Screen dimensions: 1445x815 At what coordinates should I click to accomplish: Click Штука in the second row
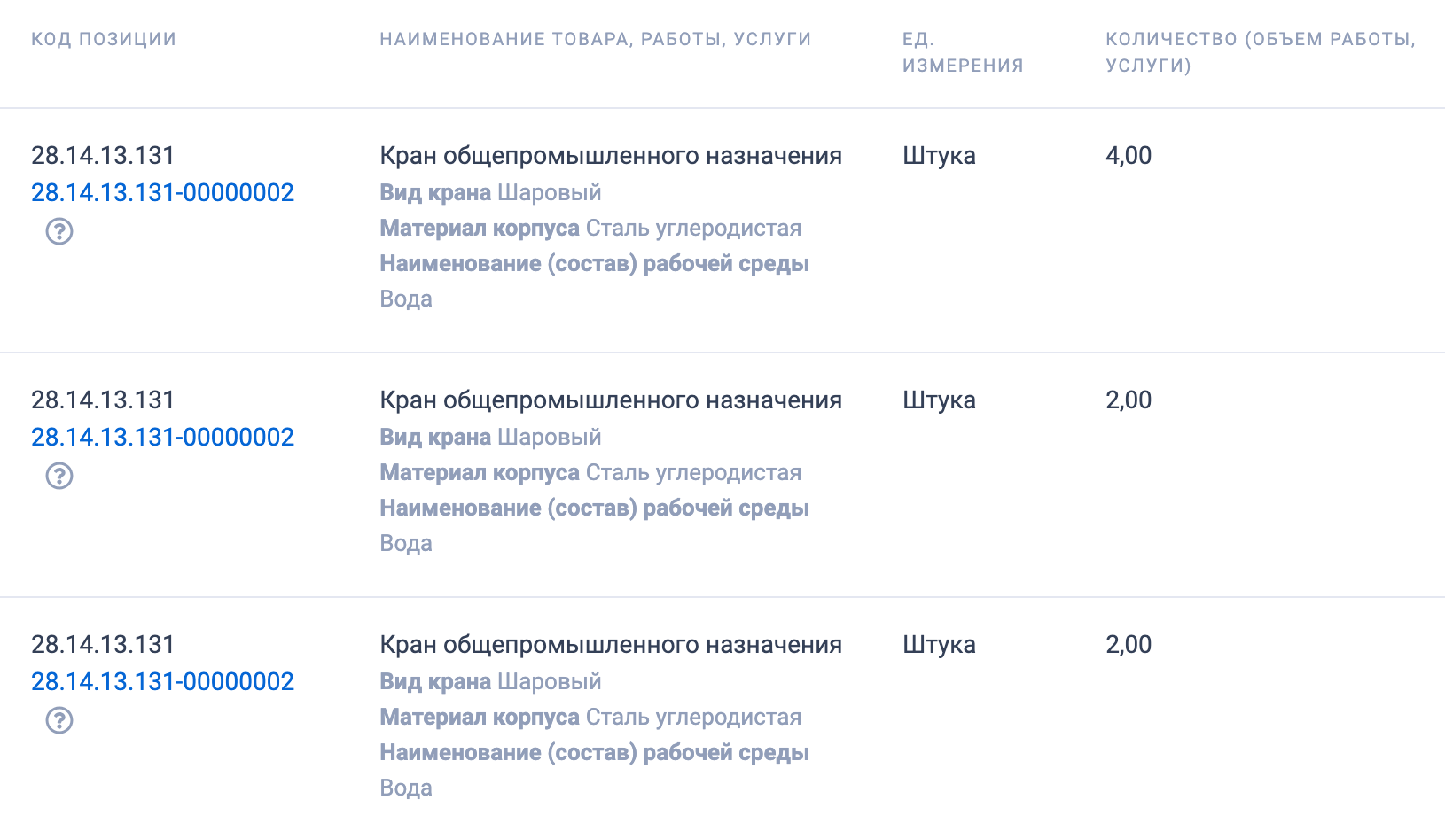pos(939,400)
